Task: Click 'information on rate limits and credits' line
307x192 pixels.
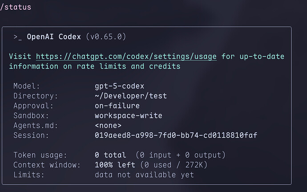Action: click(x=95, y=66)
